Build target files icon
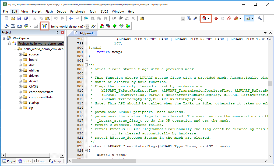Screen dimensions: 274x166 13,26
